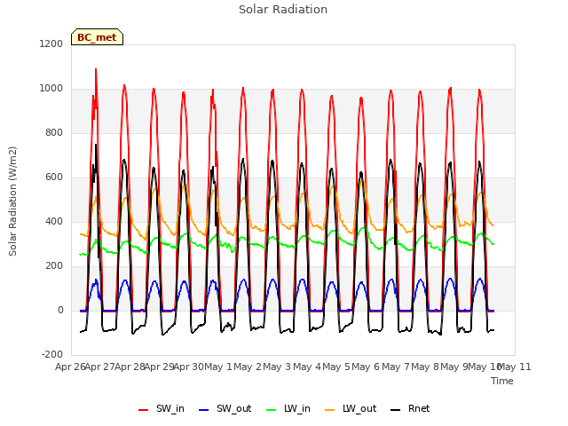Click the May 11 x-axis tick label

(x=516, y=367)
